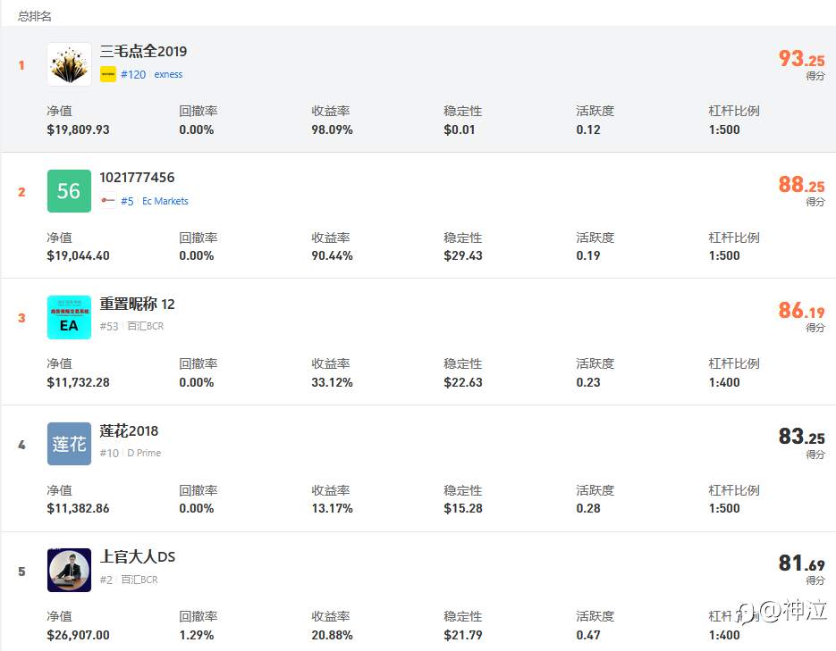
Task: Click leverage 1:500 in 莲花2018 row
Action: (724, 509)
